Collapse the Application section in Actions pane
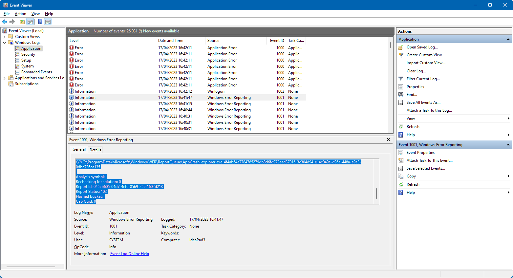The width and height of the screenshot is (513, 278). [508, 39]
